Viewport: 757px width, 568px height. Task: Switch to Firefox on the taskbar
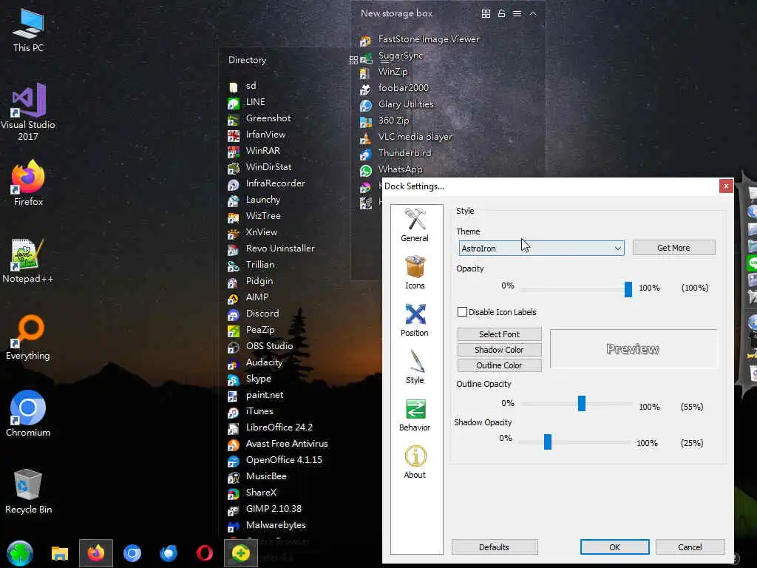click(96, 553)
